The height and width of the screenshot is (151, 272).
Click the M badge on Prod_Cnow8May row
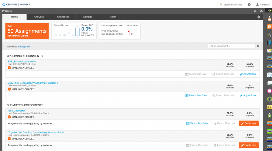click(9, 117)
